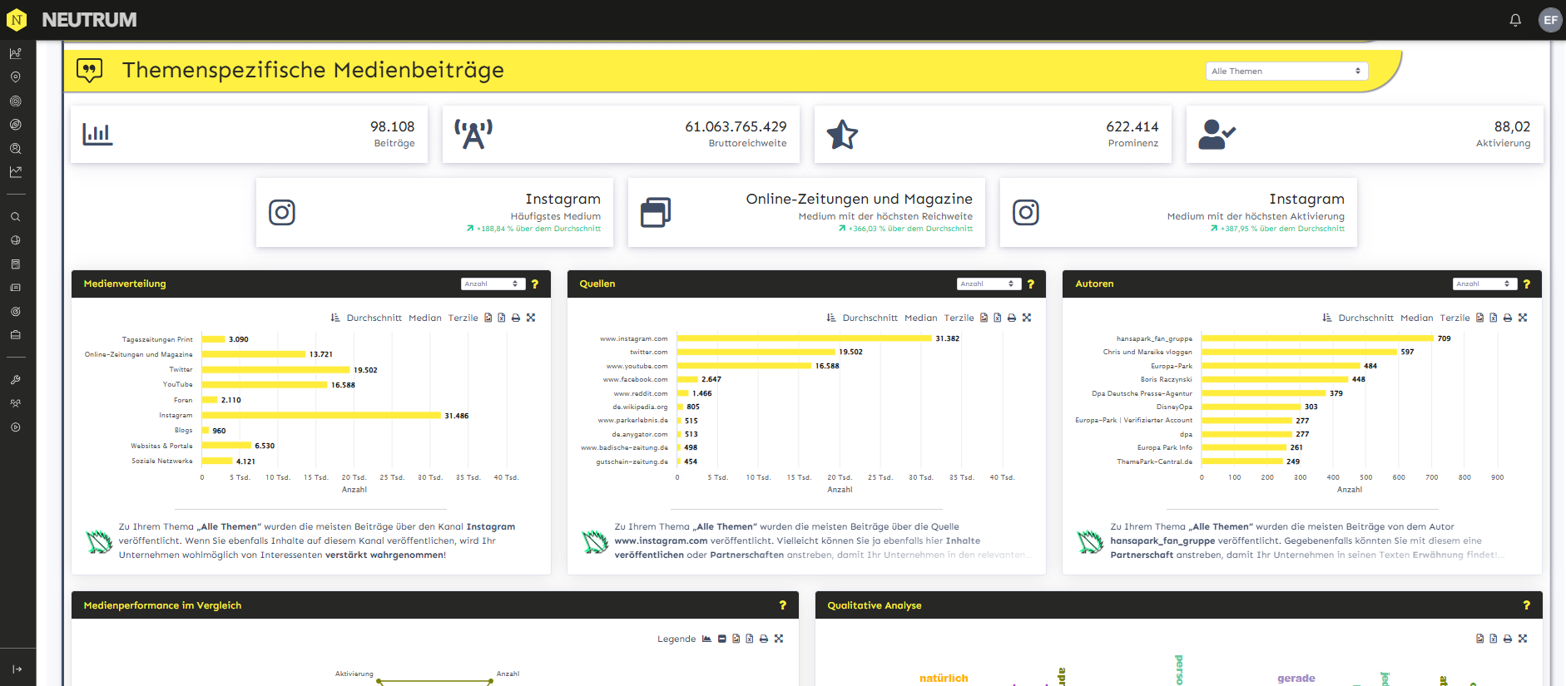Switch Medienperformance to area chart view
The height and width of the screenshot is (686, 1566).
[706, 639]
